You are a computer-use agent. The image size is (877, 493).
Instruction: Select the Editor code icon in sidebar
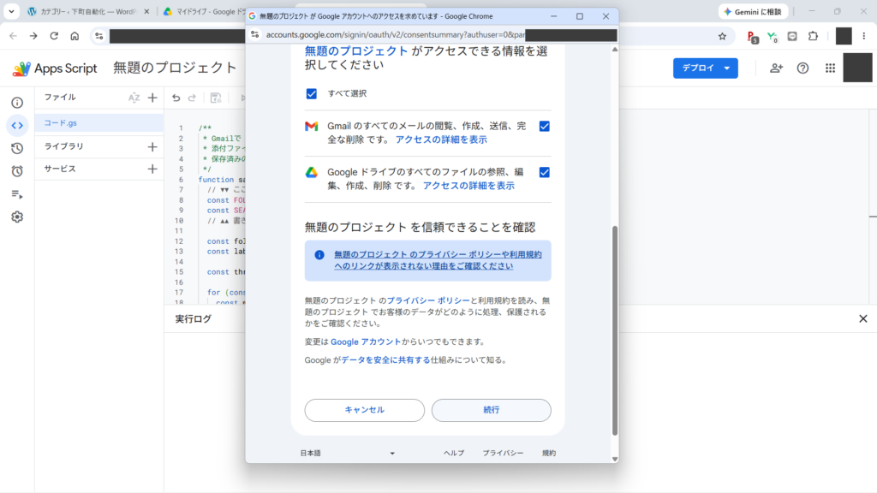click(17, 126)
